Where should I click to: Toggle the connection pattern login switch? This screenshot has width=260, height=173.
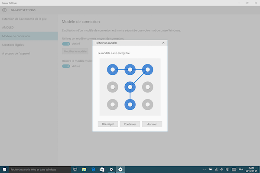click(66, 44)
